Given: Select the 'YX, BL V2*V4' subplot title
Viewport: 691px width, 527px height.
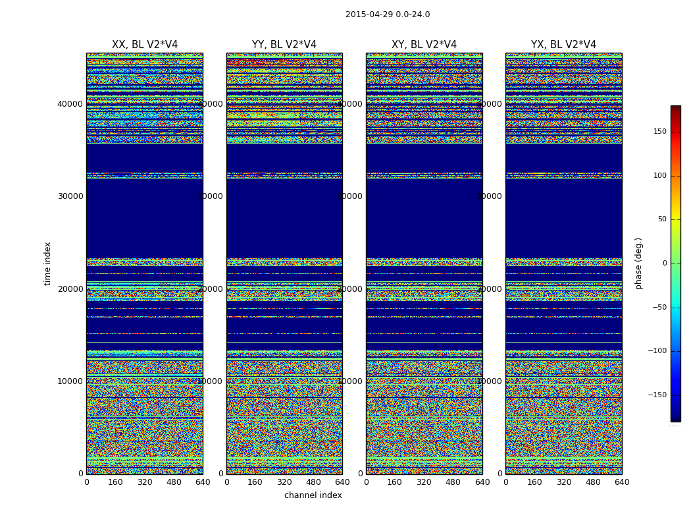Looking at the screenshot, I should (x=563, y=45).
